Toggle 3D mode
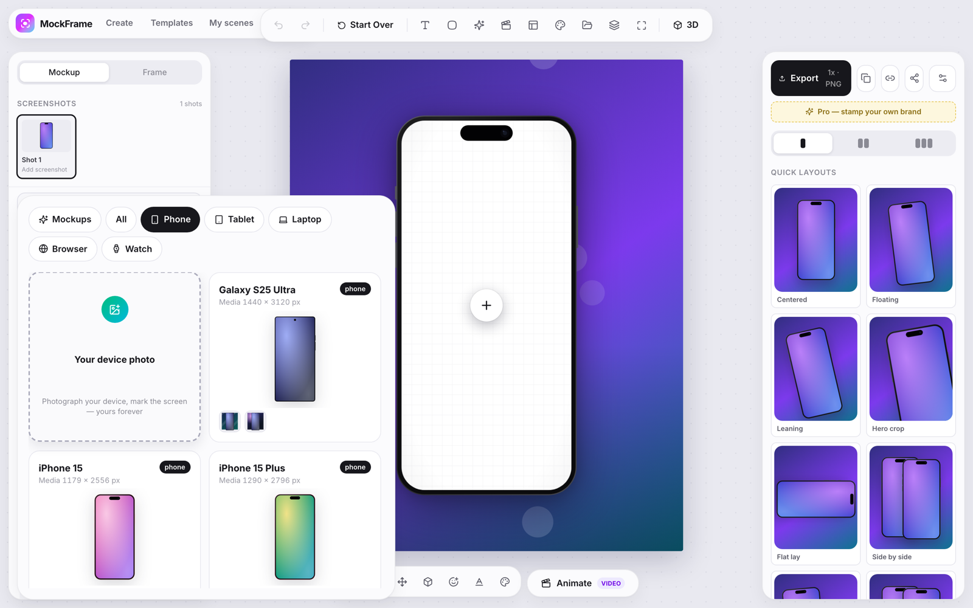The height and width of the screenshot is (608, 973). 686,25
